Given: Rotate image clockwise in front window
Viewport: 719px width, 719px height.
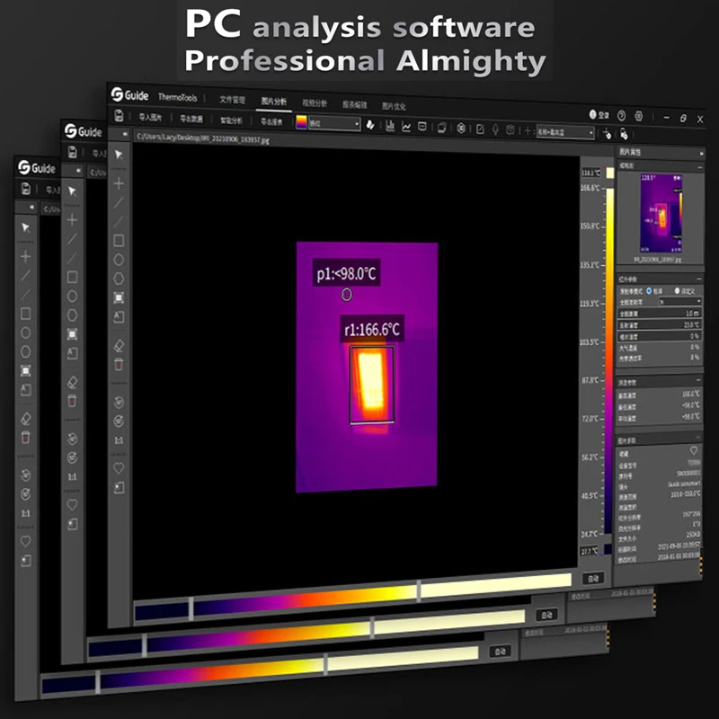Looking at the screenshot, I should [x=119, y=421].
